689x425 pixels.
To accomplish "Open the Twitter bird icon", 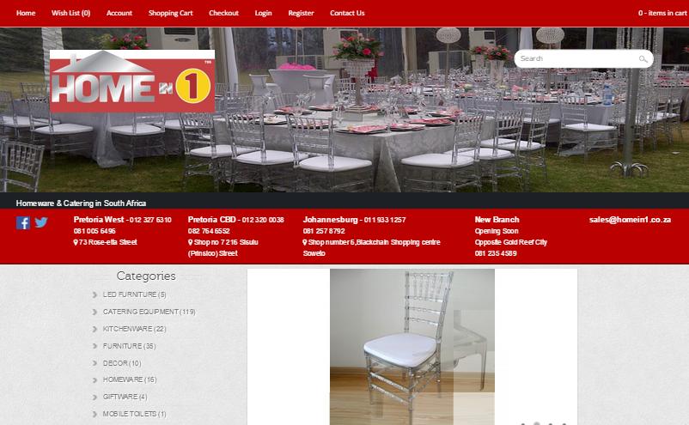I will [x=41, y=222].
